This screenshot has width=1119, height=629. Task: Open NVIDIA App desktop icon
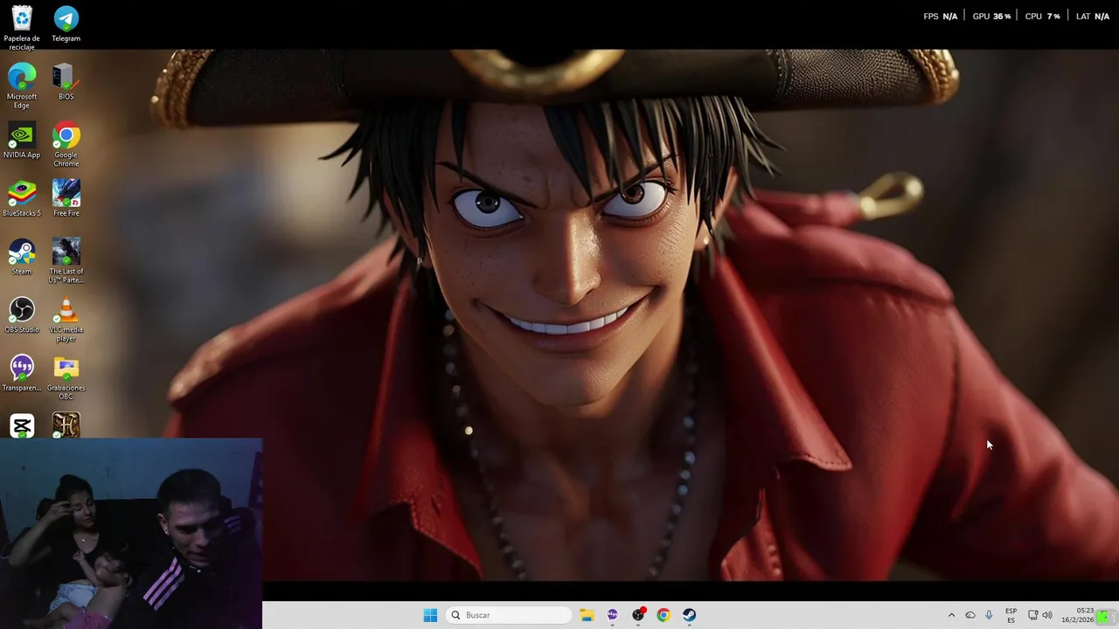pyautogui.click(x=22, y=141)
